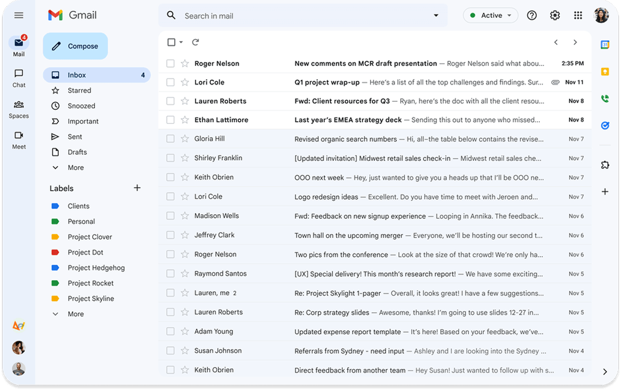Click the yellow Project Clover color tag
621x390 pixels.
coord(55,237)
